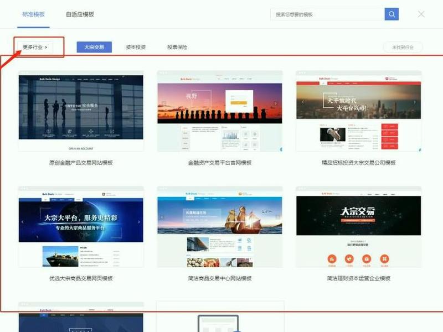Screen dimensions: 443x332
Task: Open the 简洁商品交易中心网站模板 sailing ship thumbnail
Action: tap(220, 227)
